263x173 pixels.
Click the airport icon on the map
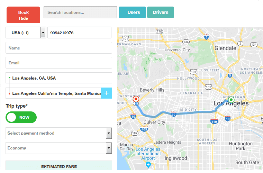(x=148, y=165)
